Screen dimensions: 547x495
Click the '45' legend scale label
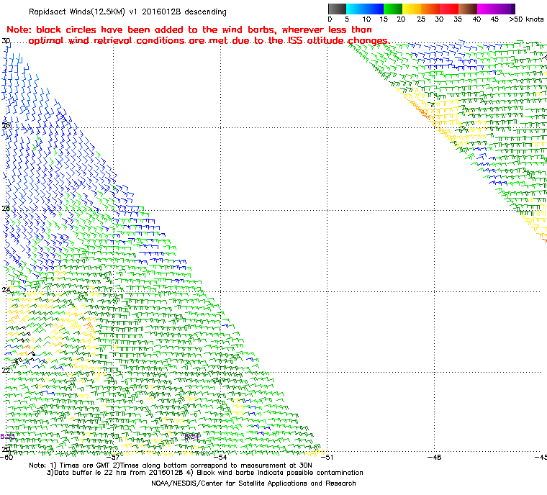pos(494,19)
